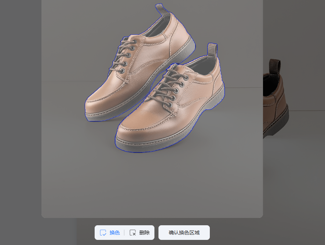Select the 换色 recolor selection mode
Image resolution: width=325 pixels, height=245 pixels.
coord(110,233)
